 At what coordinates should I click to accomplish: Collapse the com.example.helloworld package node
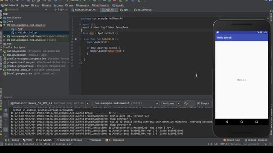tap(5, 25)
